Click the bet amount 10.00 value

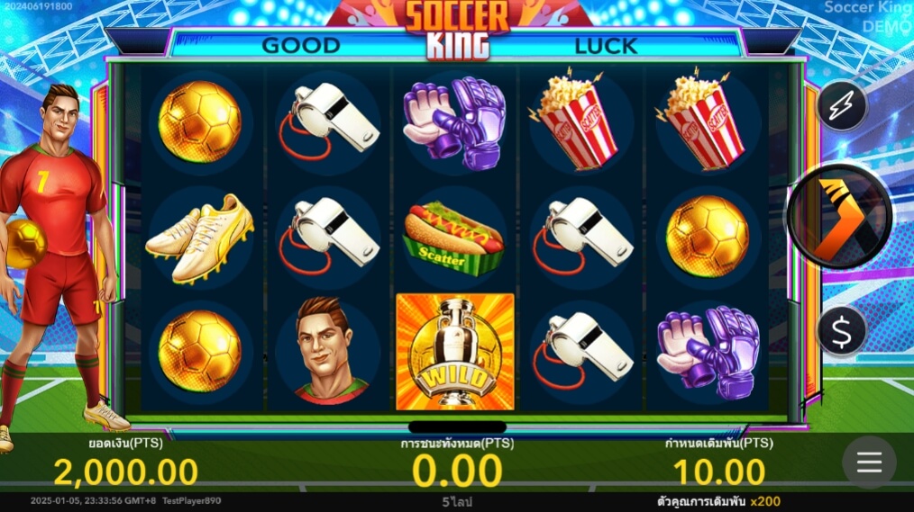(x=718, y=472)
